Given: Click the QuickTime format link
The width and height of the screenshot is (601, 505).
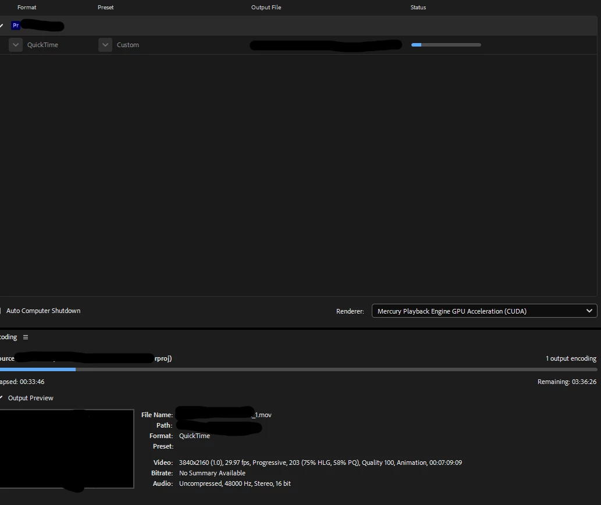Looking at the screenshot, I should click(x=42, y=45).
